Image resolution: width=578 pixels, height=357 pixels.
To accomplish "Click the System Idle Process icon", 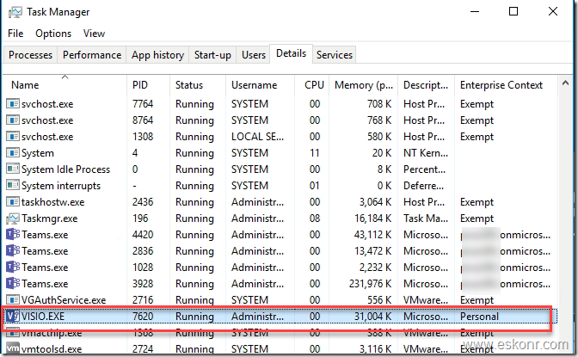I will pyautogui.click(x=12, y=169).
